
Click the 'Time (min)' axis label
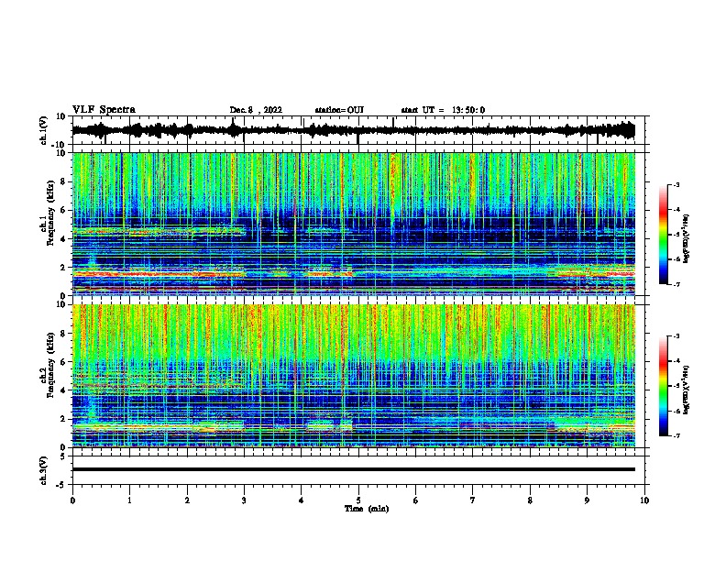pos(367,509)
